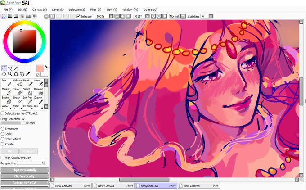This screenshot has height=190, width=306.
Task: Click the foreground color swatch
Action: 40,69
